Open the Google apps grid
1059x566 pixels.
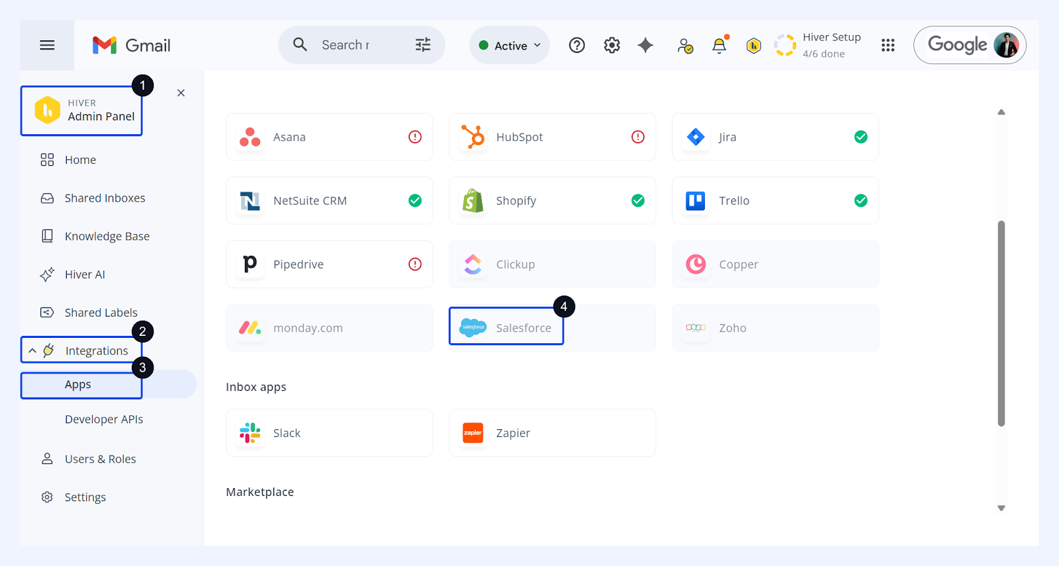click(888, 45)
